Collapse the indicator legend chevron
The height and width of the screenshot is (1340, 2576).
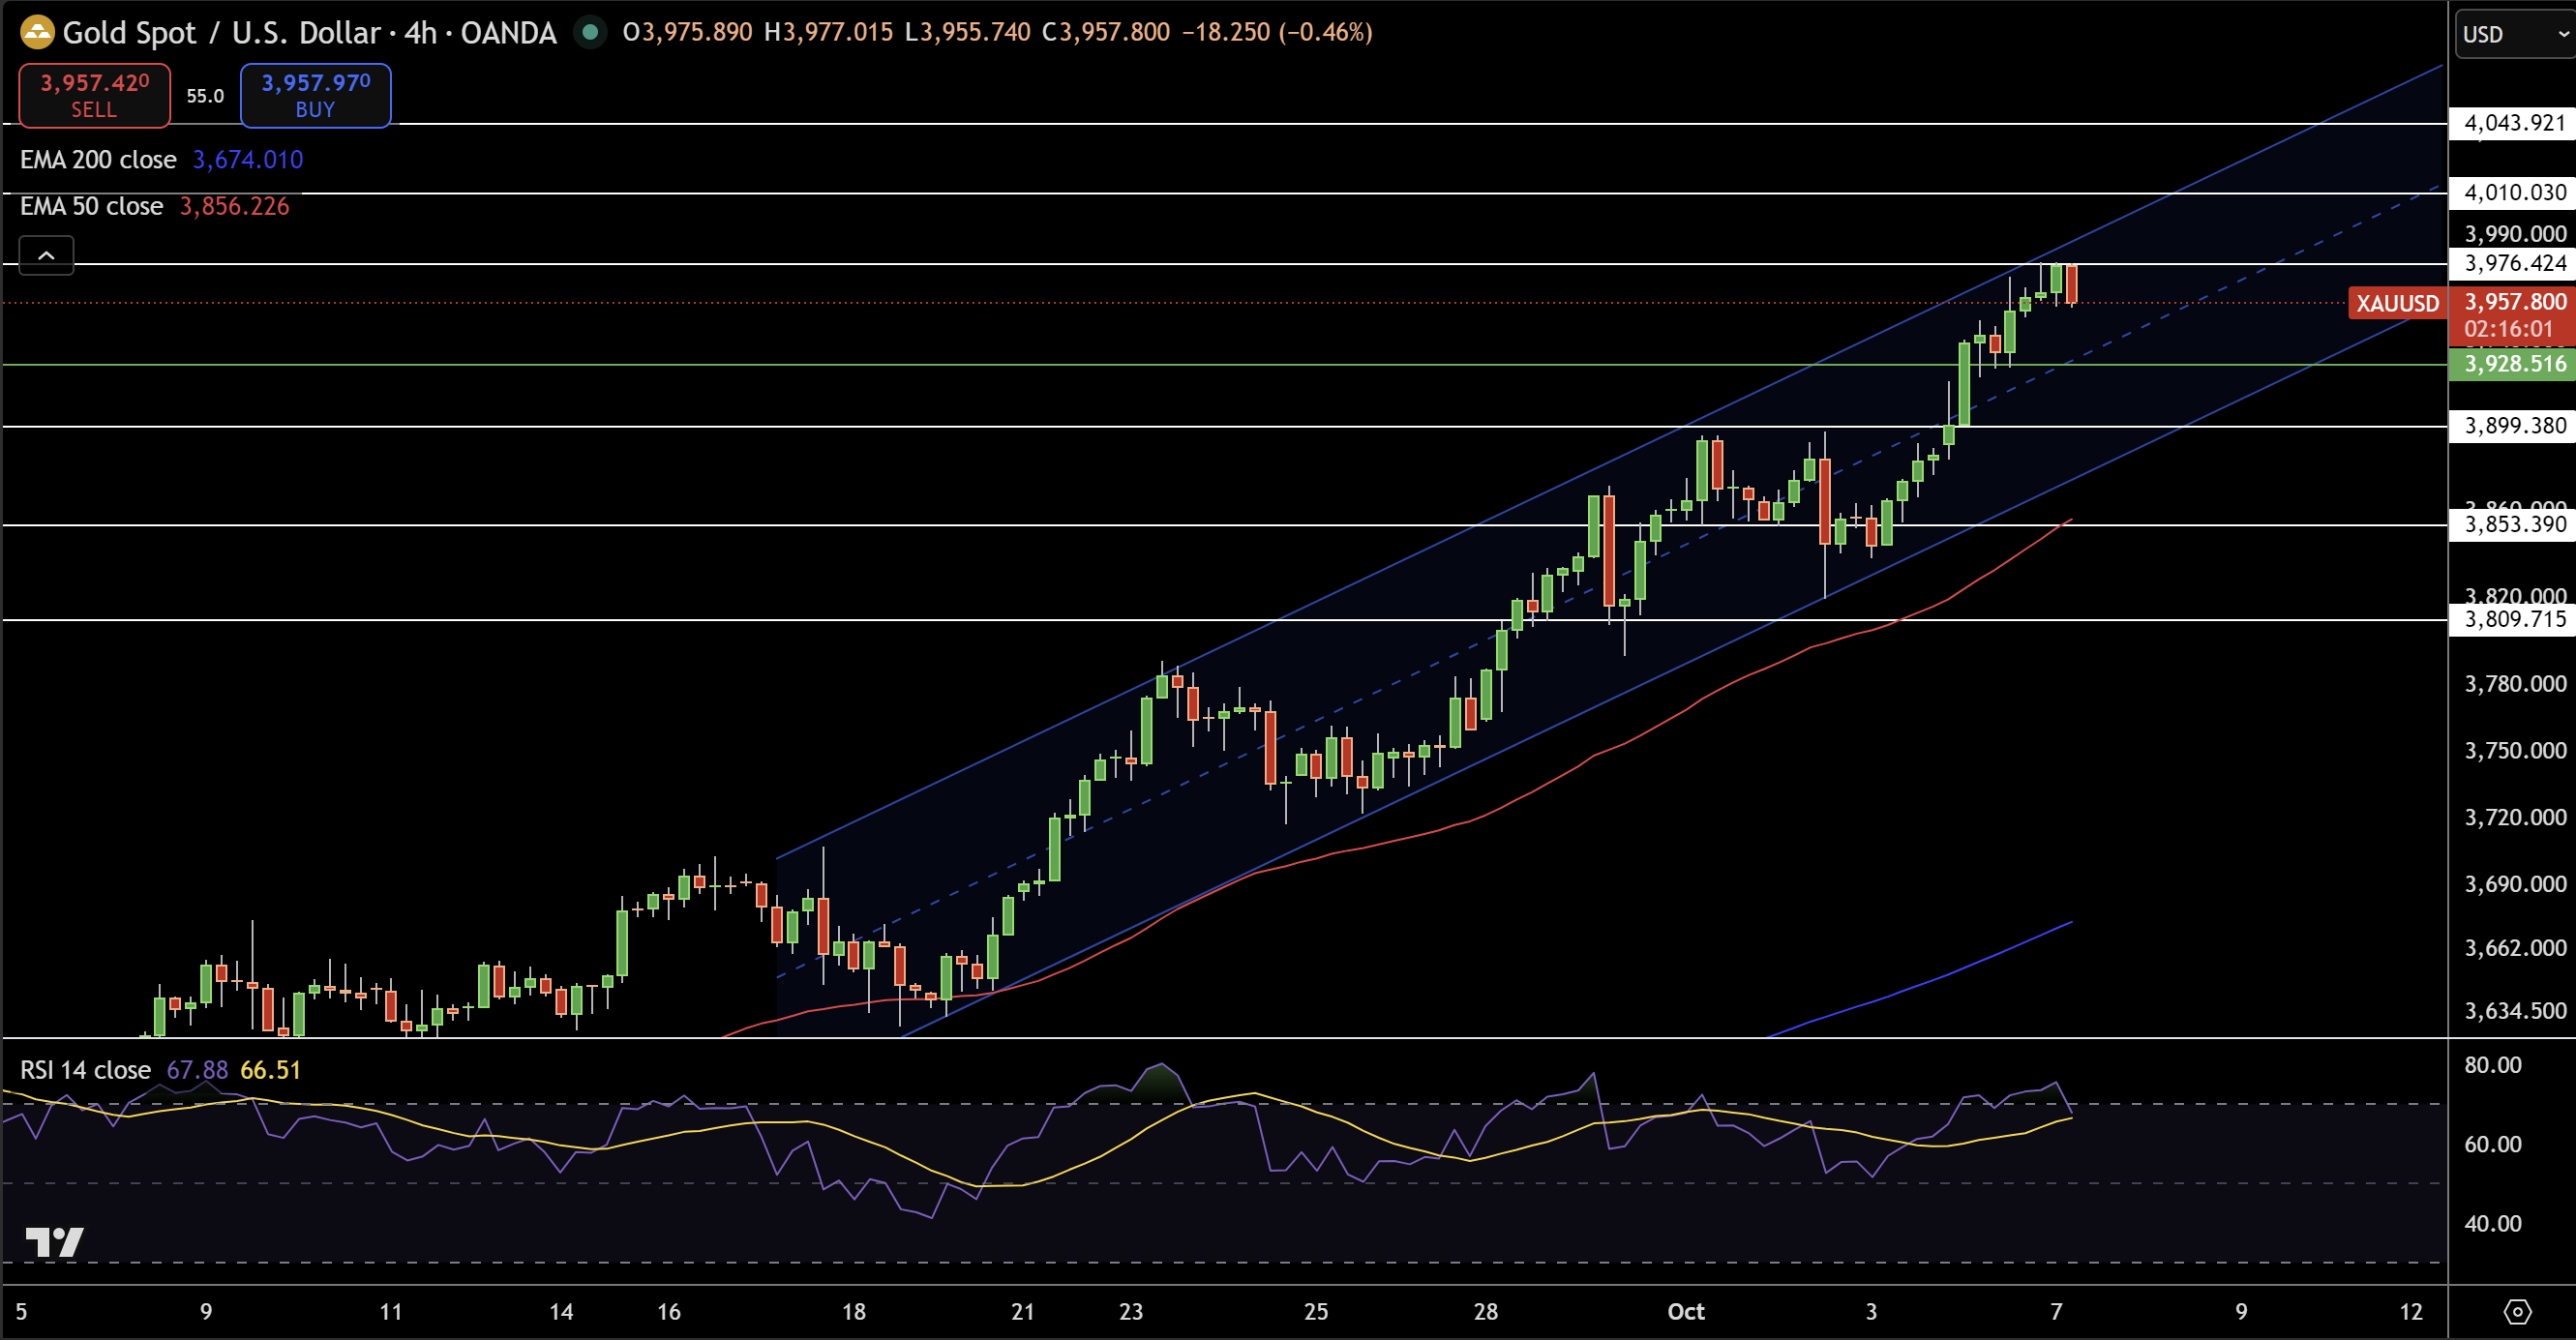[46, 255]
